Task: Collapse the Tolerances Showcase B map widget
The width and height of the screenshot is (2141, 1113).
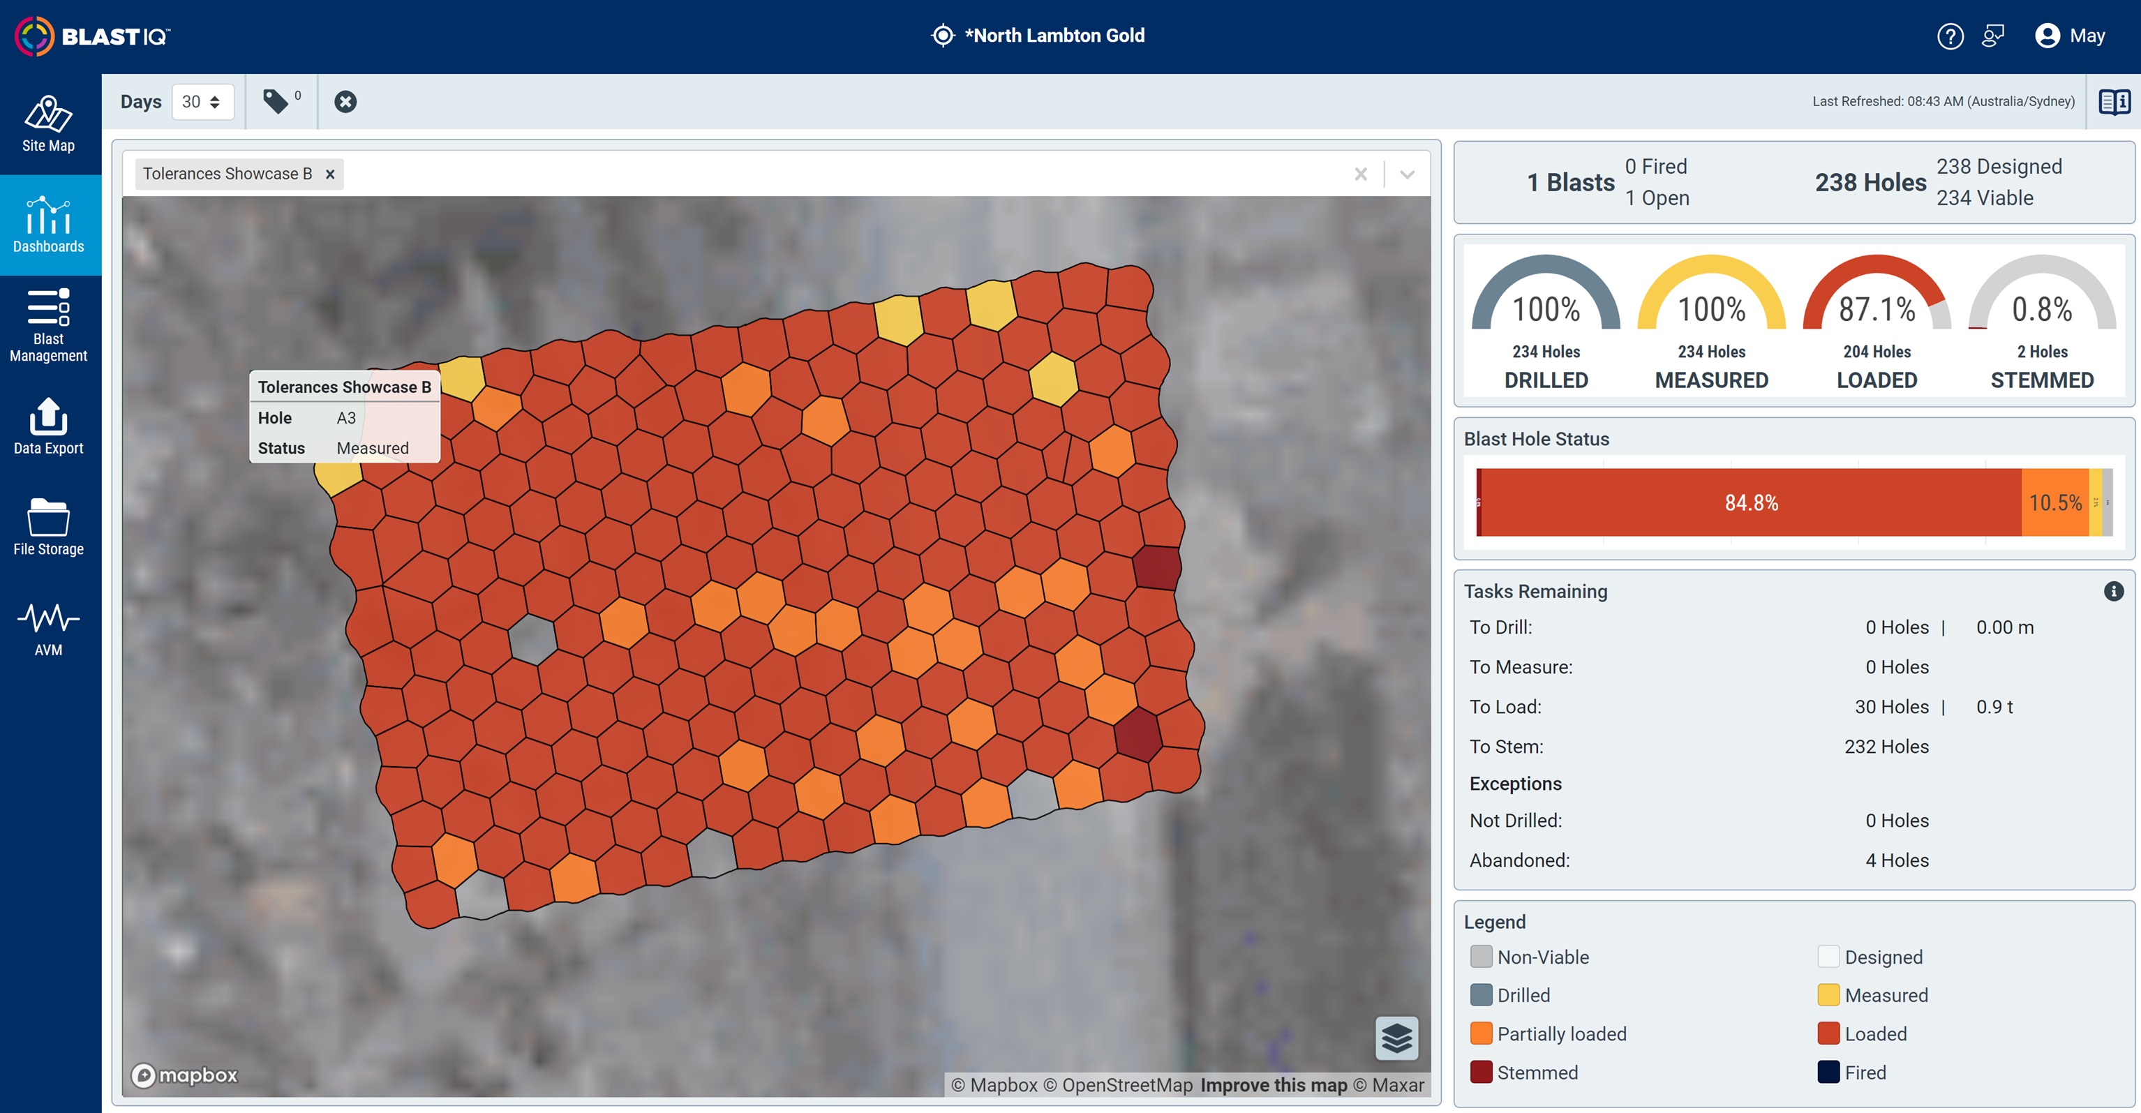Action: tap(1407, 174)
